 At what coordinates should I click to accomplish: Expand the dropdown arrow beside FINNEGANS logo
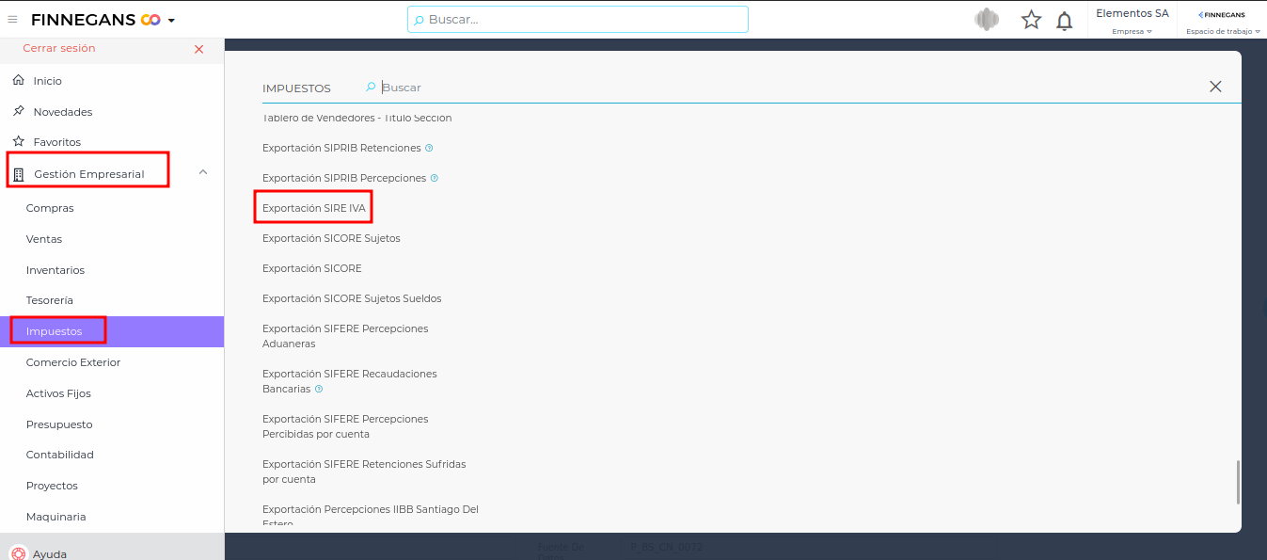(x=171, y=21)
